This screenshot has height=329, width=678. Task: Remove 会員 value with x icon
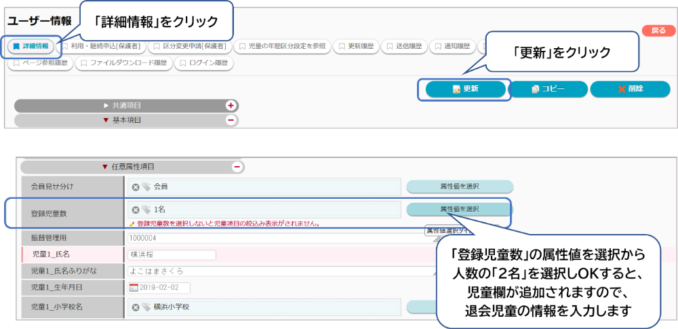pyautogui.click(x=136, y=187)
